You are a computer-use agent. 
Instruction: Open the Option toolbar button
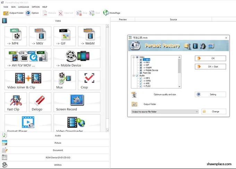click(32, 13)
